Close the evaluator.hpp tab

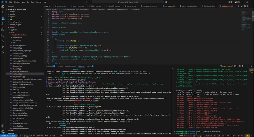234,6
